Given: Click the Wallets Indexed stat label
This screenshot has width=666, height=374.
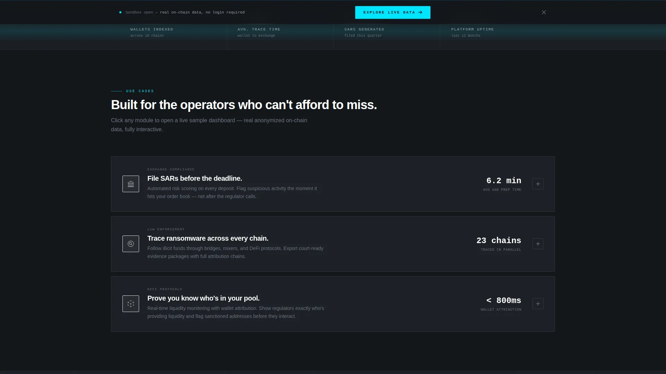Looking at the screenshot, I should coord(152,29).
